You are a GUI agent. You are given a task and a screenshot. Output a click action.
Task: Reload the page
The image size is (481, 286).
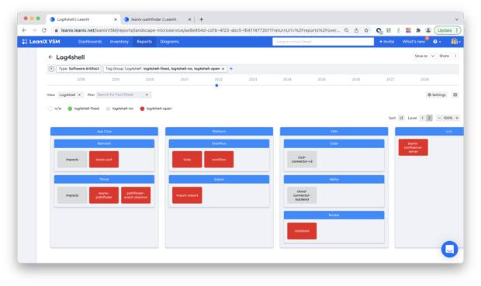point(44,30)
